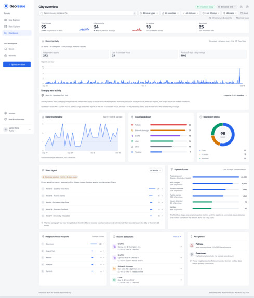Click the High priority 24 card

click(x=118, y=27)
